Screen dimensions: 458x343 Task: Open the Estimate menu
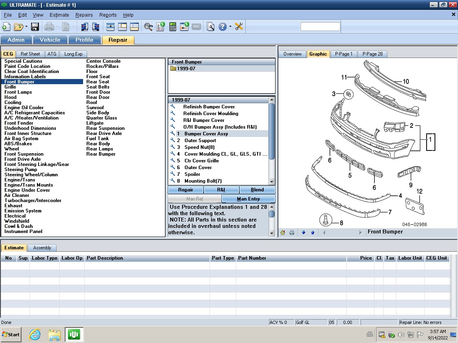tap(59, 15)
